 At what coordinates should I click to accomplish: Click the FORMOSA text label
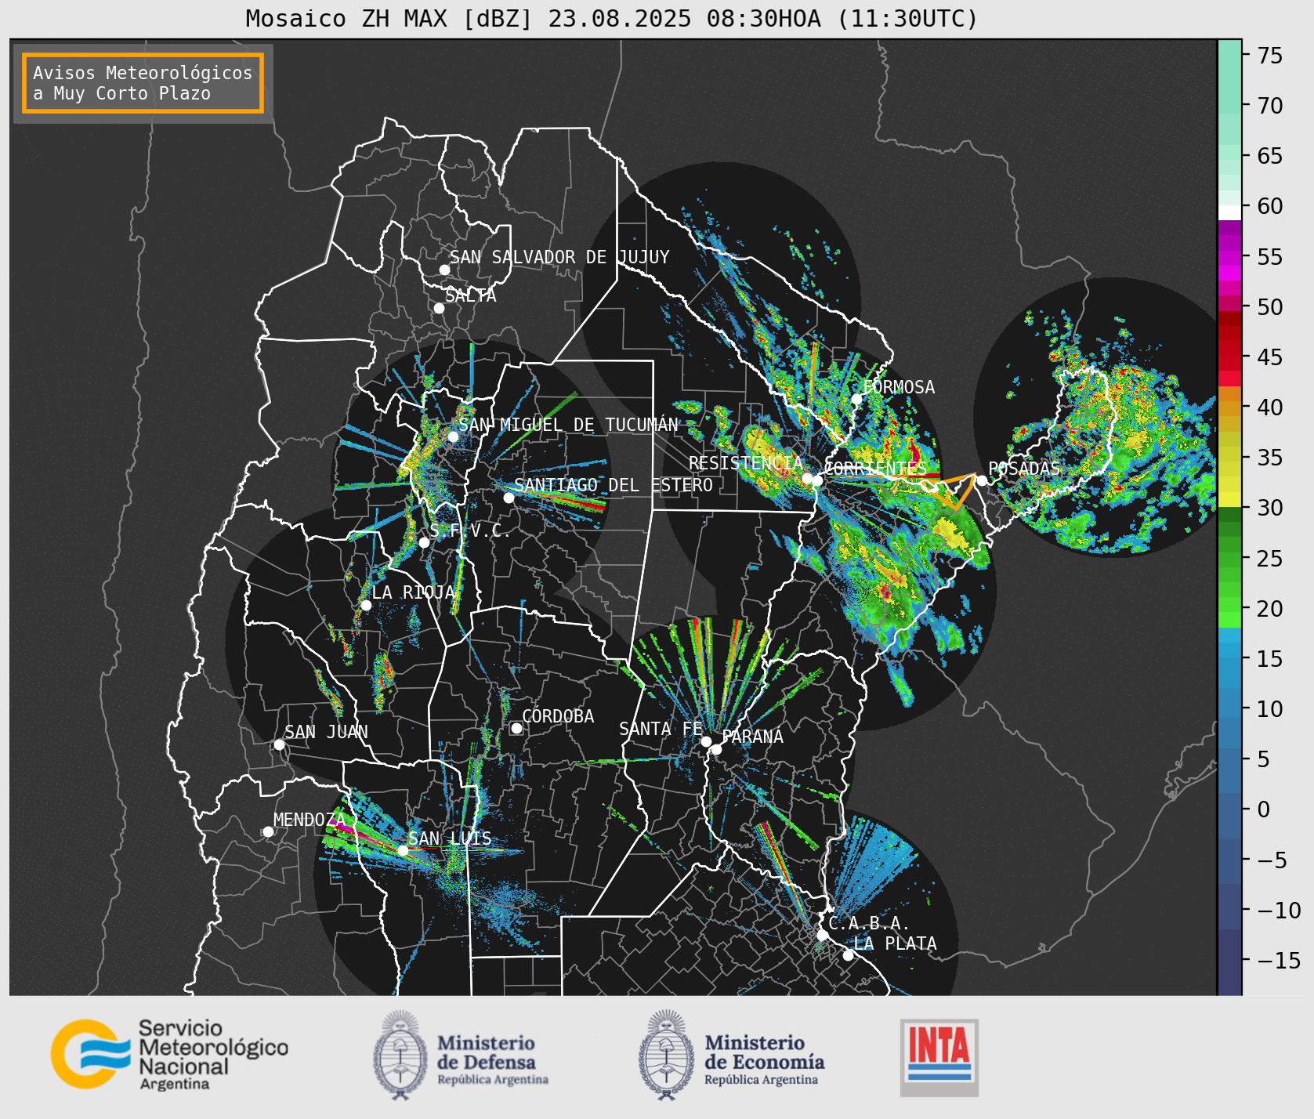click(899, 387)
